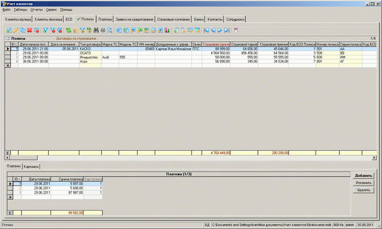382x229 pixels.
Task: Go to last record using navigation arrow
Action: (226, 30)
